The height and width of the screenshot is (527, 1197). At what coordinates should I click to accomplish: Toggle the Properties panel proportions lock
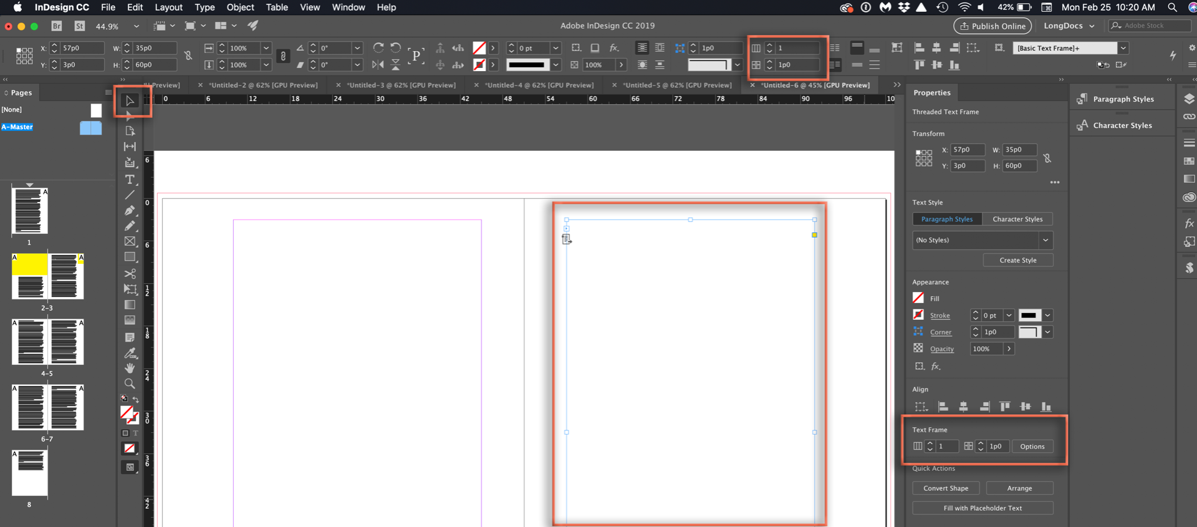tap(1047, 158)
